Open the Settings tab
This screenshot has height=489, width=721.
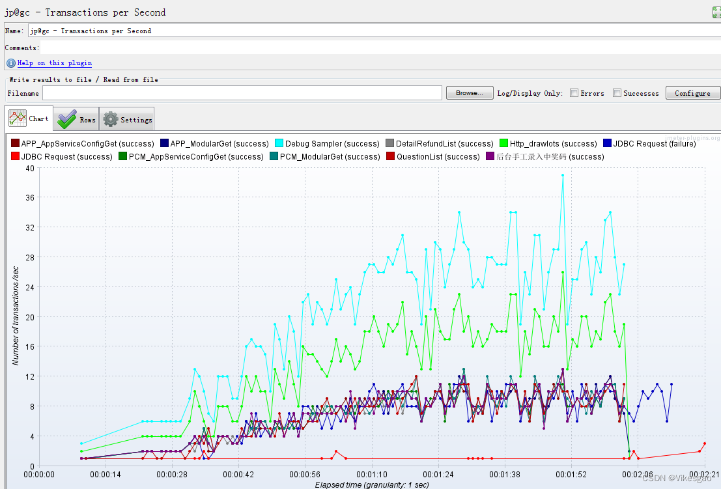point(127,120)
